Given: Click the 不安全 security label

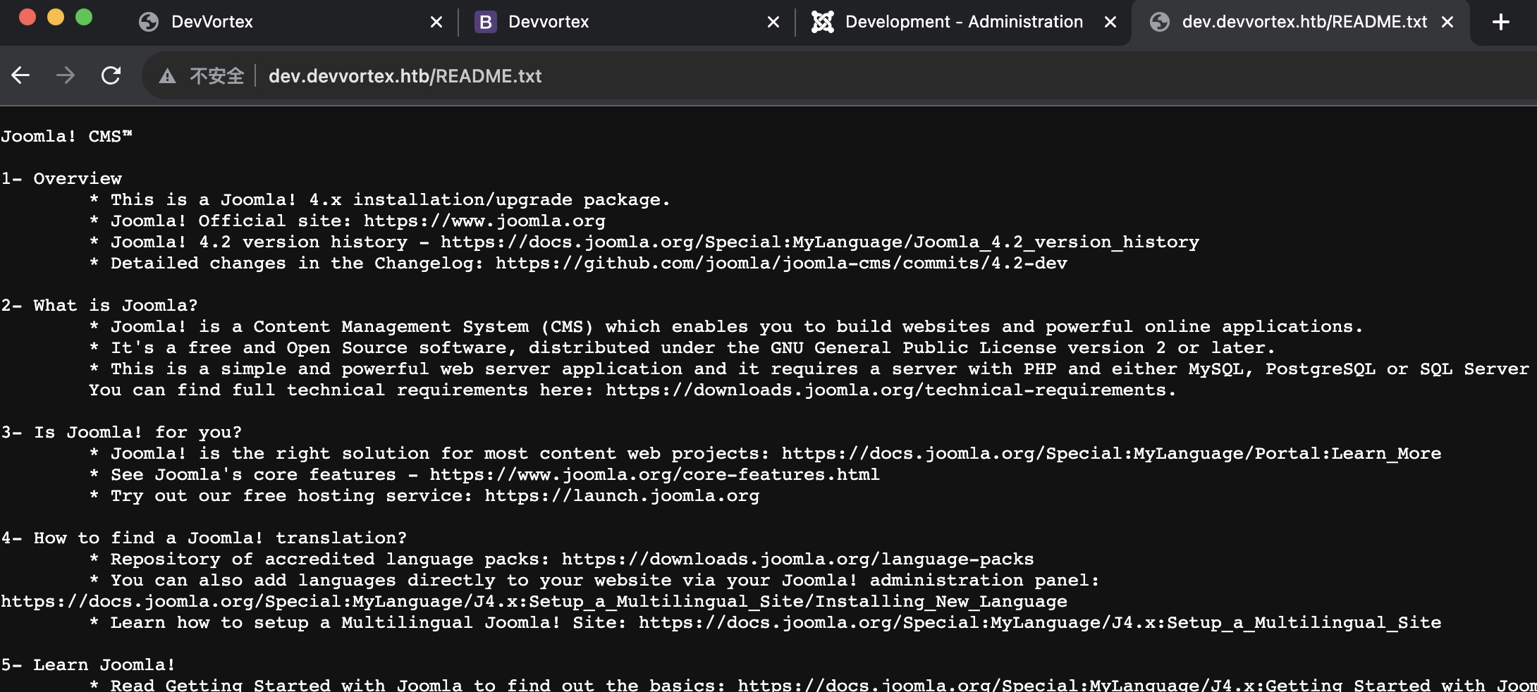Looking at the screenshot, I should (216, 76).
